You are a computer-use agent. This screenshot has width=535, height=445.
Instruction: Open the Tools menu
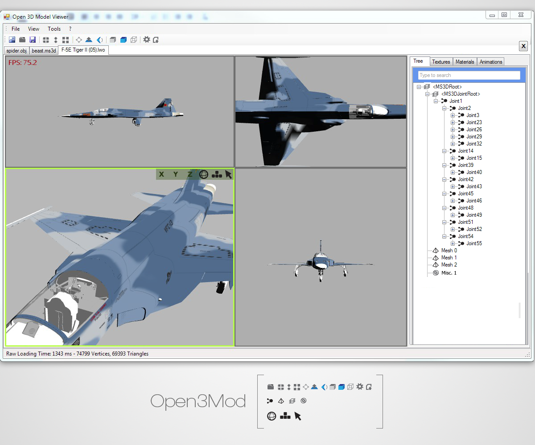coord(54,29)
